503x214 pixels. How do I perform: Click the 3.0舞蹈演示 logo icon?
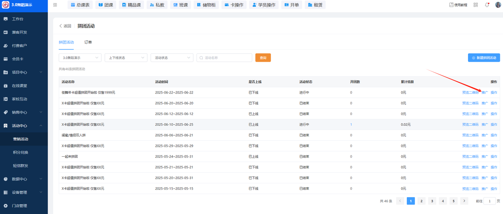pos(6,5)
